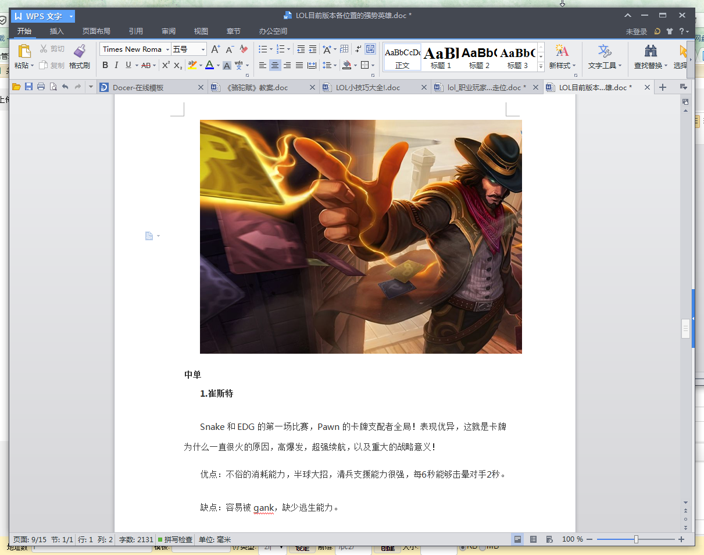Open the 文字工具 text tools menu

pos(605,57)
